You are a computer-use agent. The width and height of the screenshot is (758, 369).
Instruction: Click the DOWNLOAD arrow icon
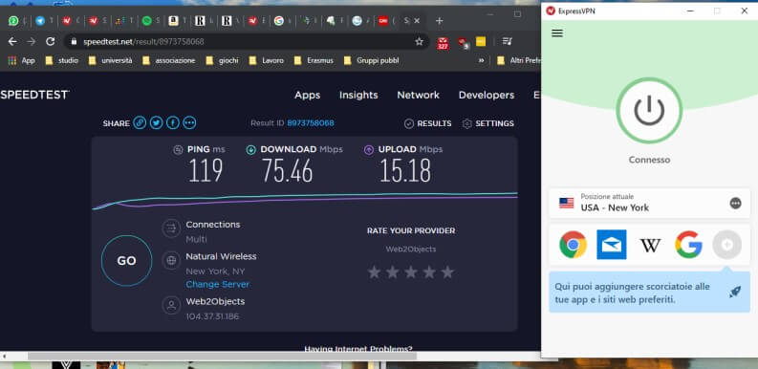pos(250,150)
